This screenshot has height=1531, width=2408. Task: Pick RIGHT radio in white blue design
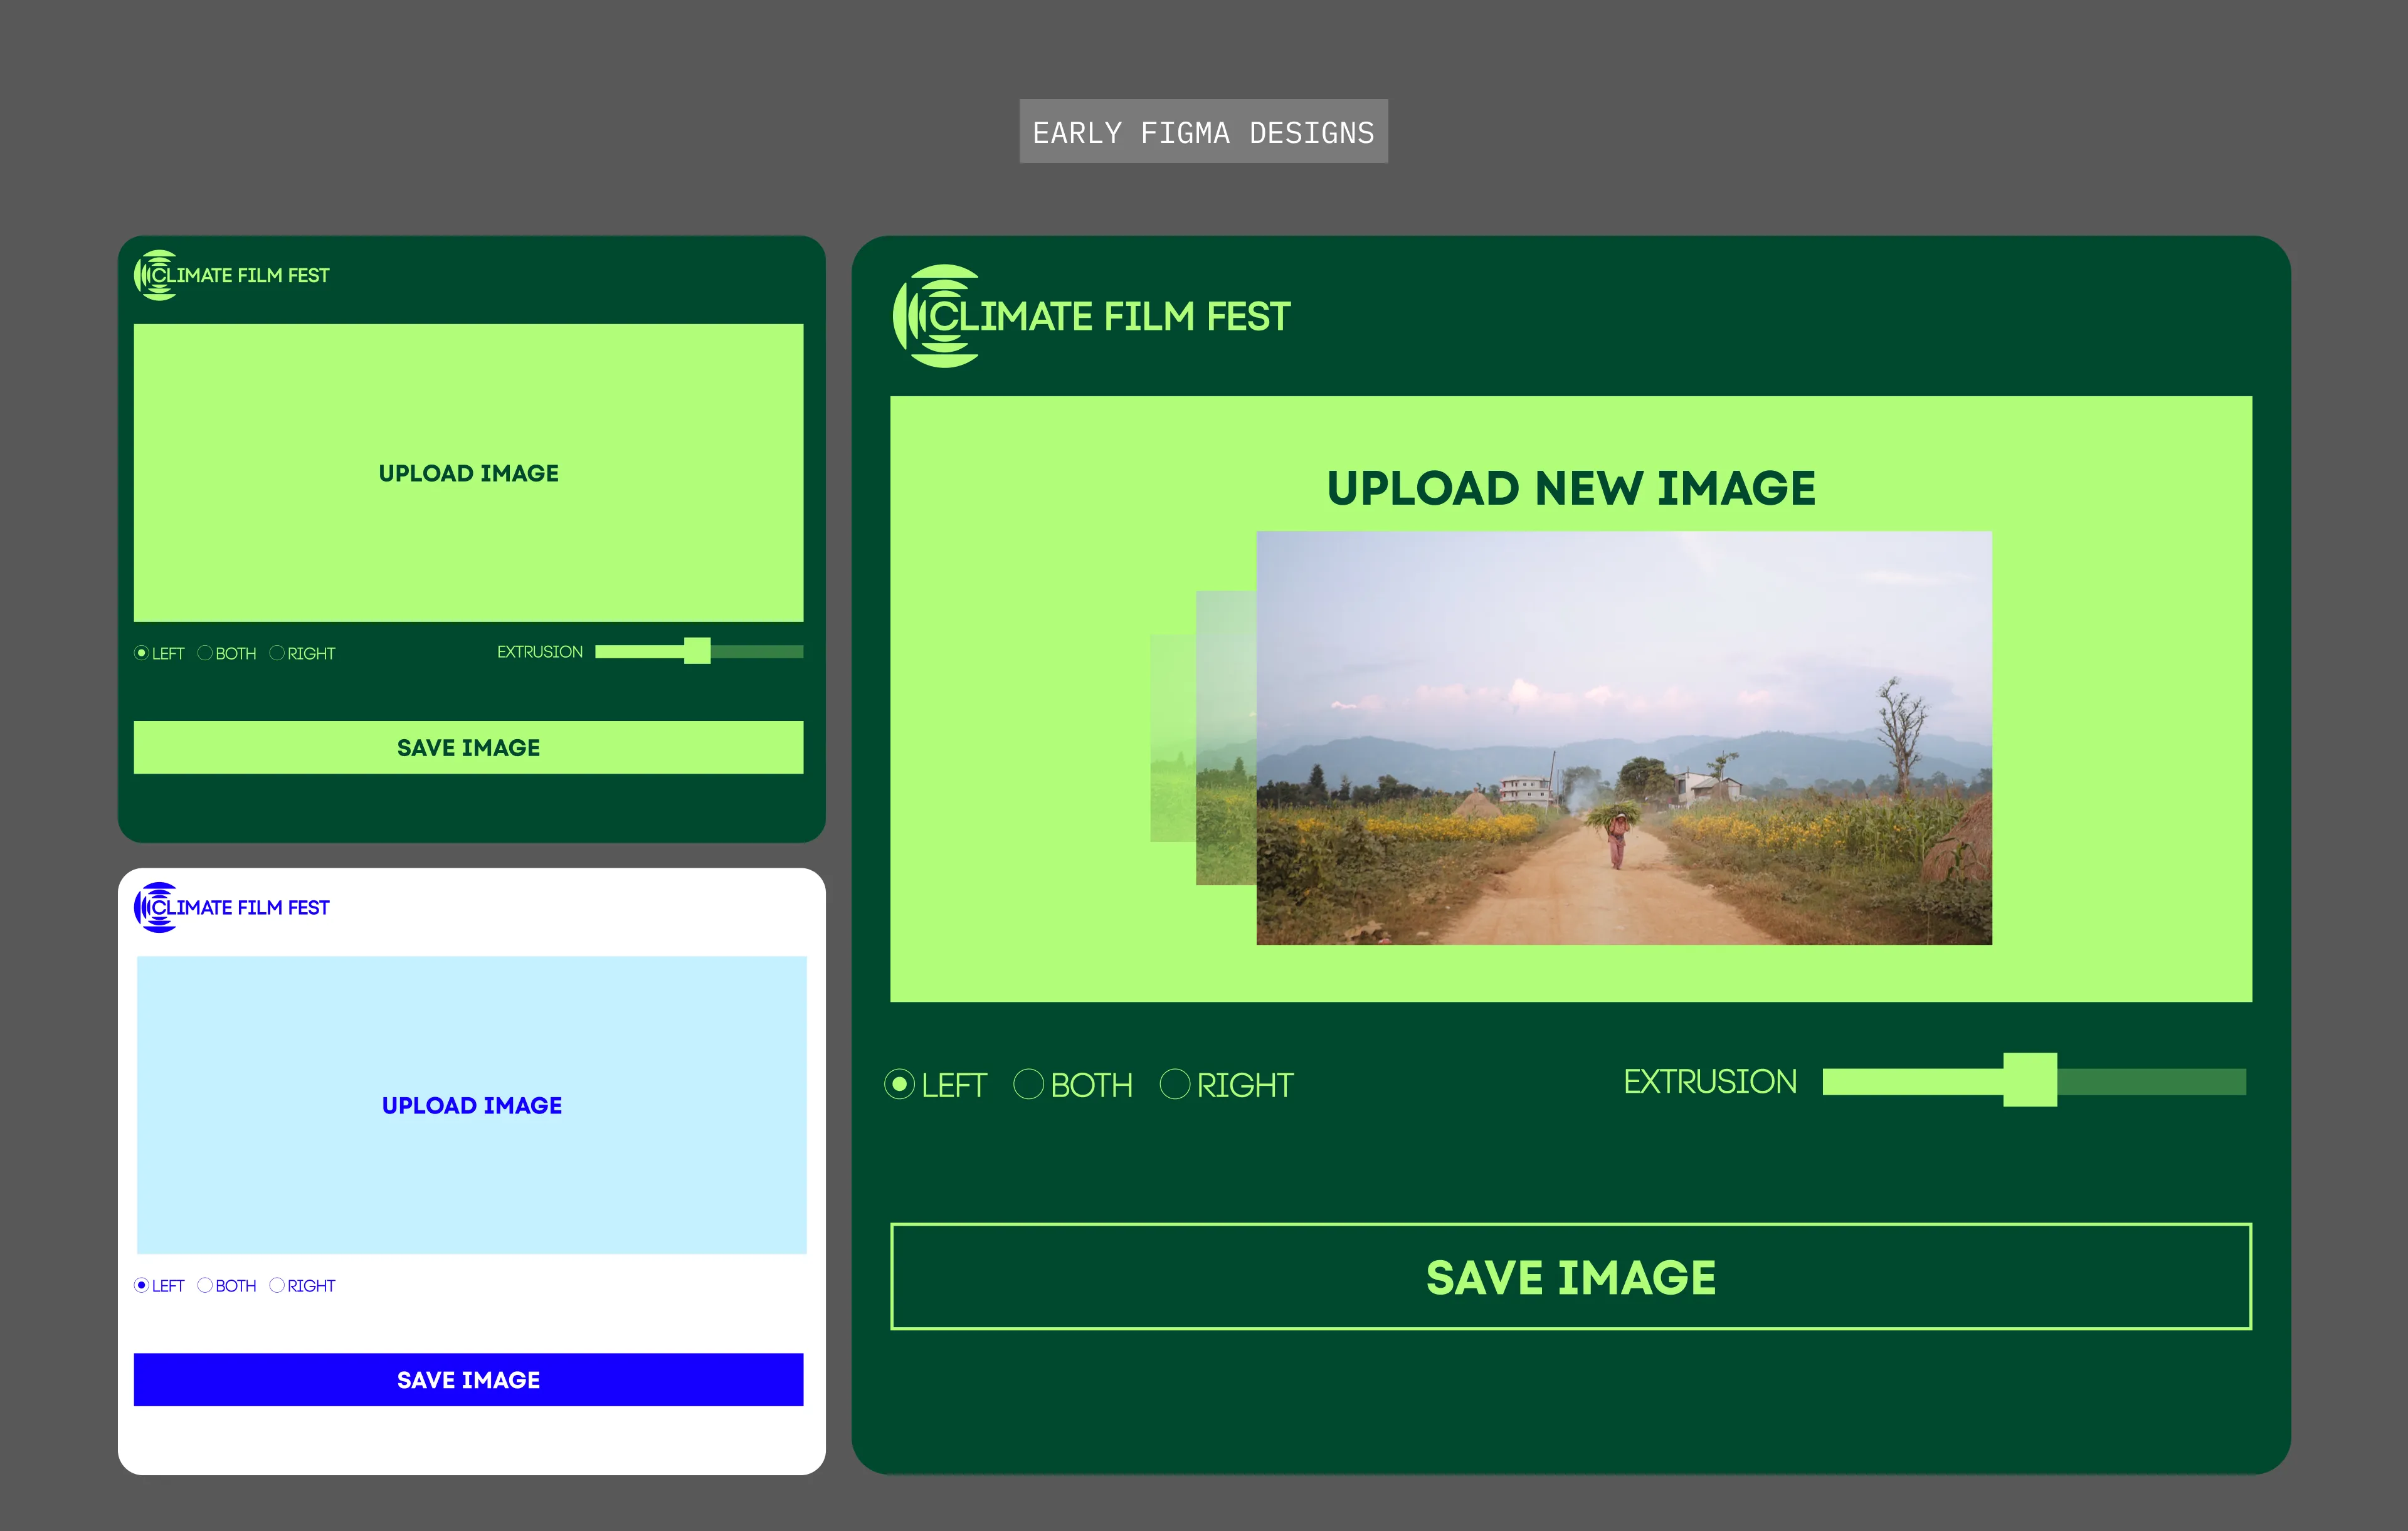pos(277,1285)
